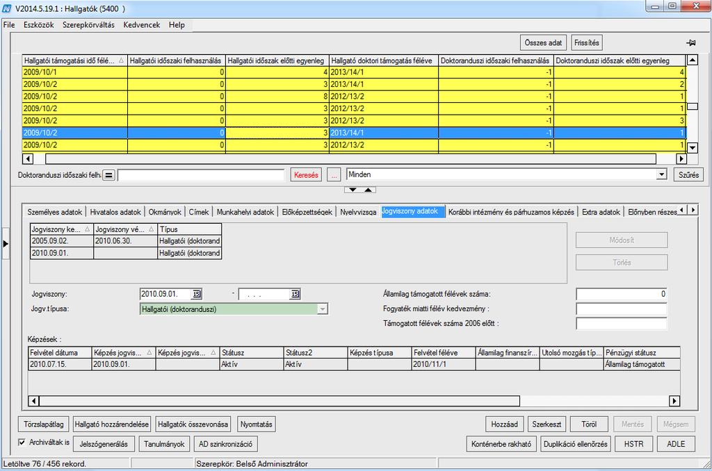Sort Képzés jogviszony first column header

pyautogui.click(x=124, y=353)
